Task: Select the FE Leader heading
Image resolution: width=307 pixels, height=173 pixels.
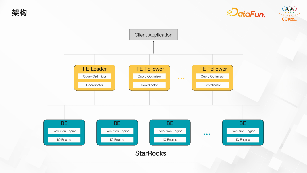Action: click(x=95, y=69)
